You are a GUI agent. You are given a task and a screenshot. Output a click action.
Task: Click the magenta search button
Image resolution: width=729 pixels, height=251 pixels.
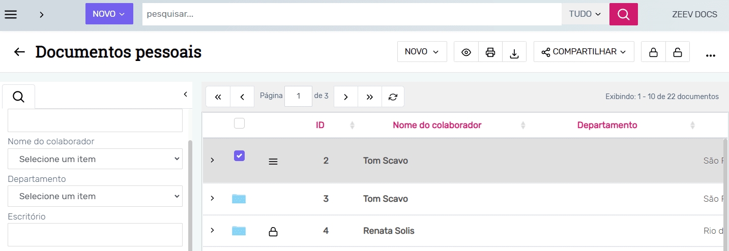[623, 14]
